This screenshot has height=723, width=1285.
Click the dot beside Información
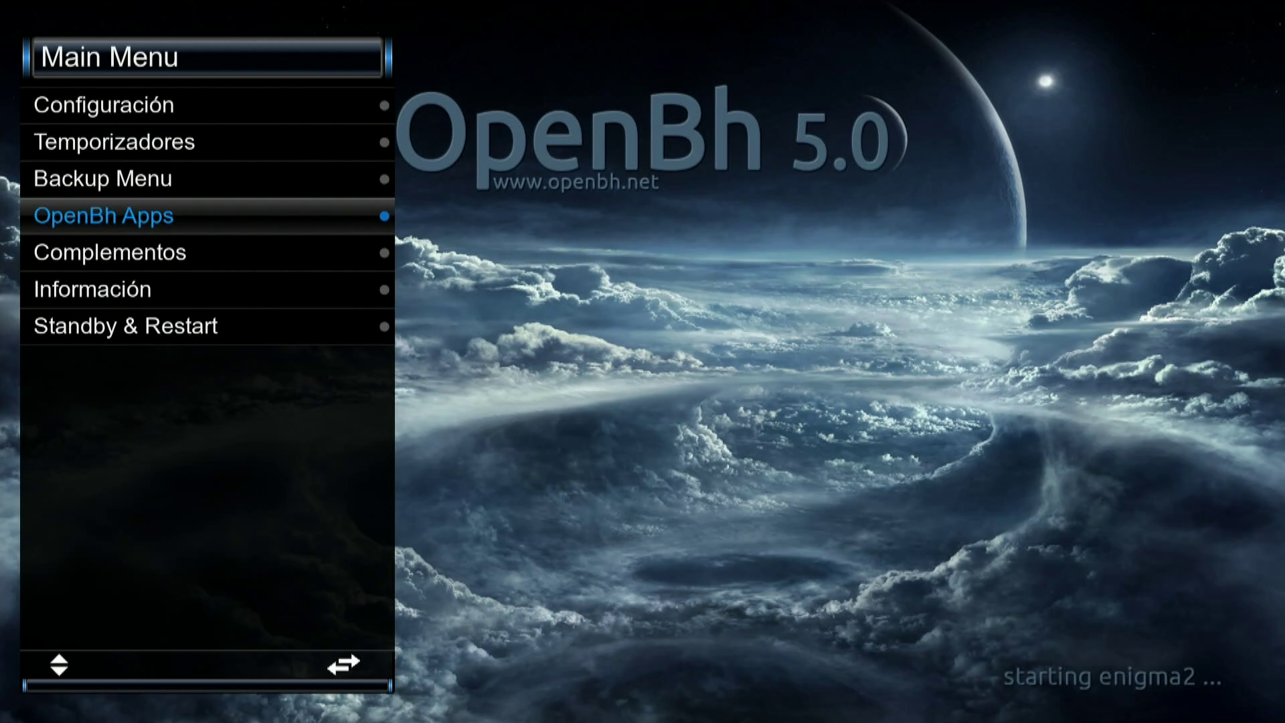(x=384, y=290)
